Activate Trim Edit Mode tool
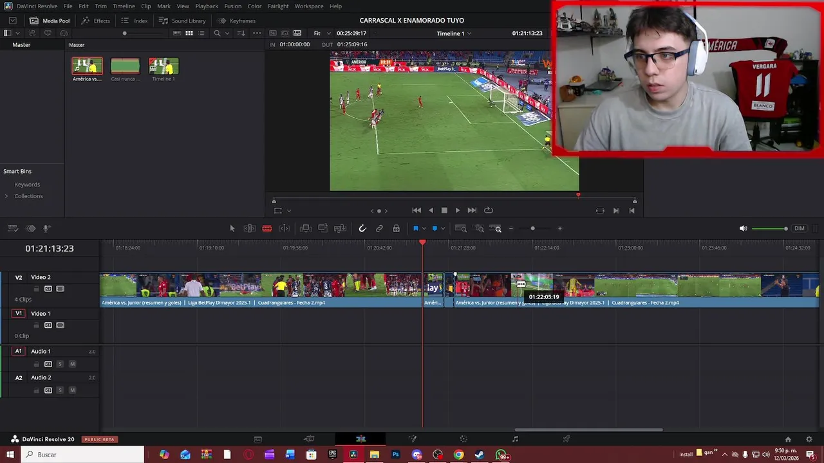 [x=250, y=228]
